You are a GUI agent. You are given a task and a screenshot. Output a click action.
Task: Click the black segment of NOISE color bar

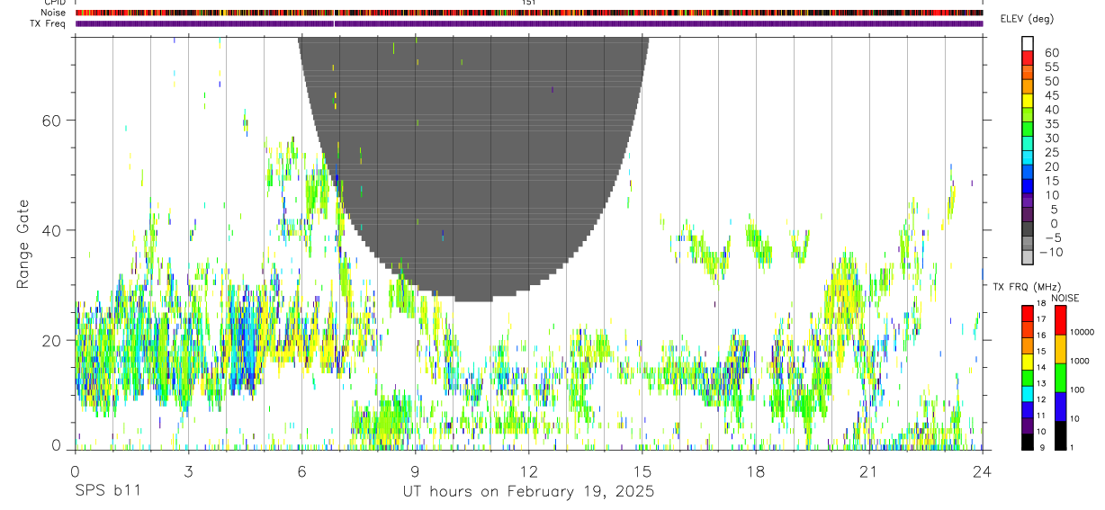(1061, 435)
